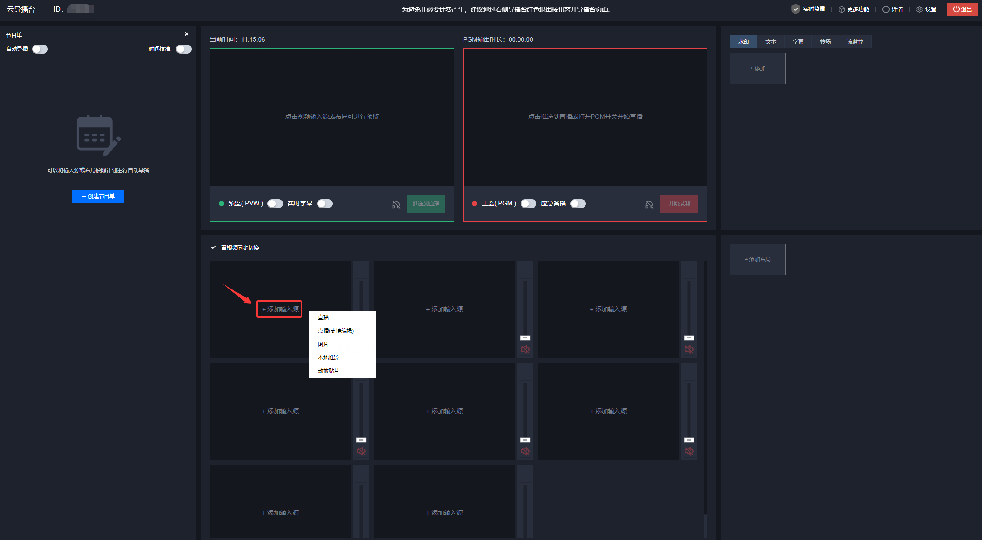The height and width of the screenshot is (540, 982).
Task: Click the mute speaker icon in the PVW panel
Action: tap(396, 205)
